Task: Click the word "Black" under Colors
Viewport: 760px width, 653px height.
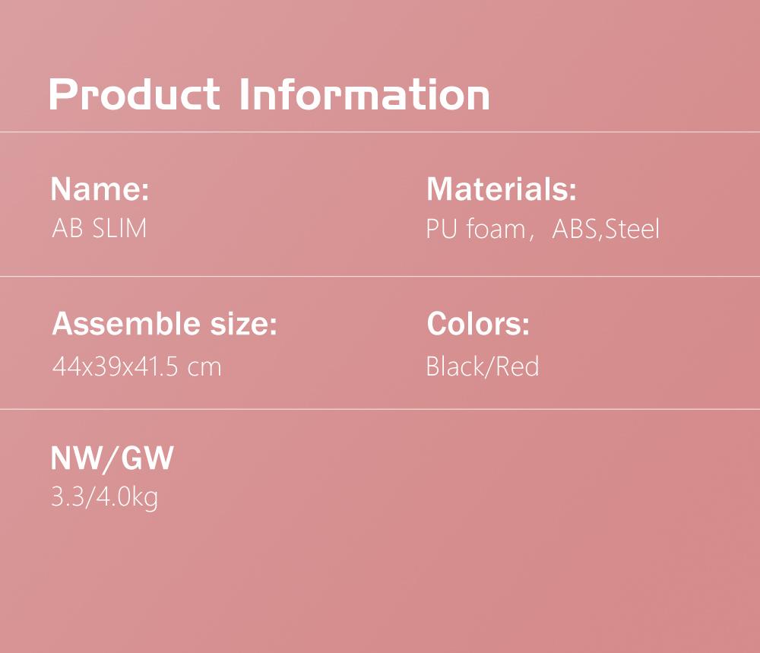Action: [x=454, y=366]
